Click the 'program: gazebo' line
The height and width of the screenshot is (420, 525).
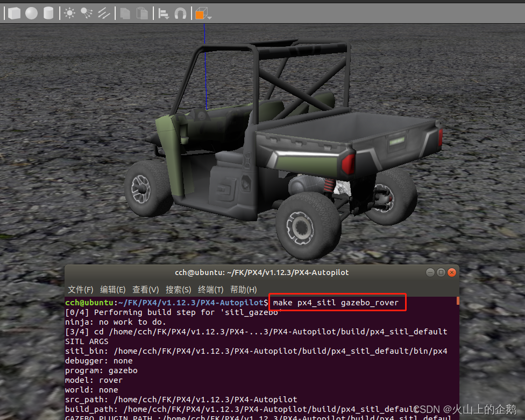(101, 370)
